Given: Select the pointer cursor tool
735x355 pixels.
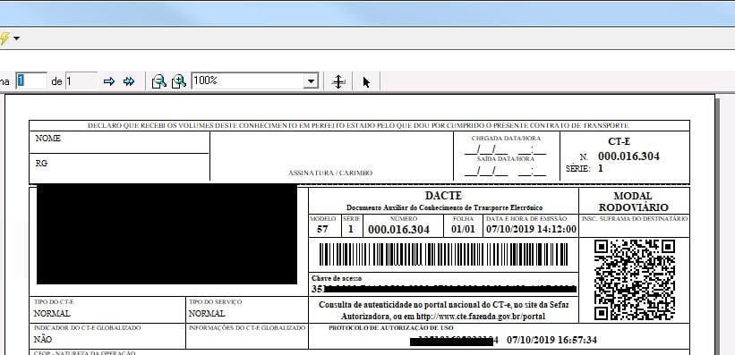Looking at the screenshot, I should (366, 82).
